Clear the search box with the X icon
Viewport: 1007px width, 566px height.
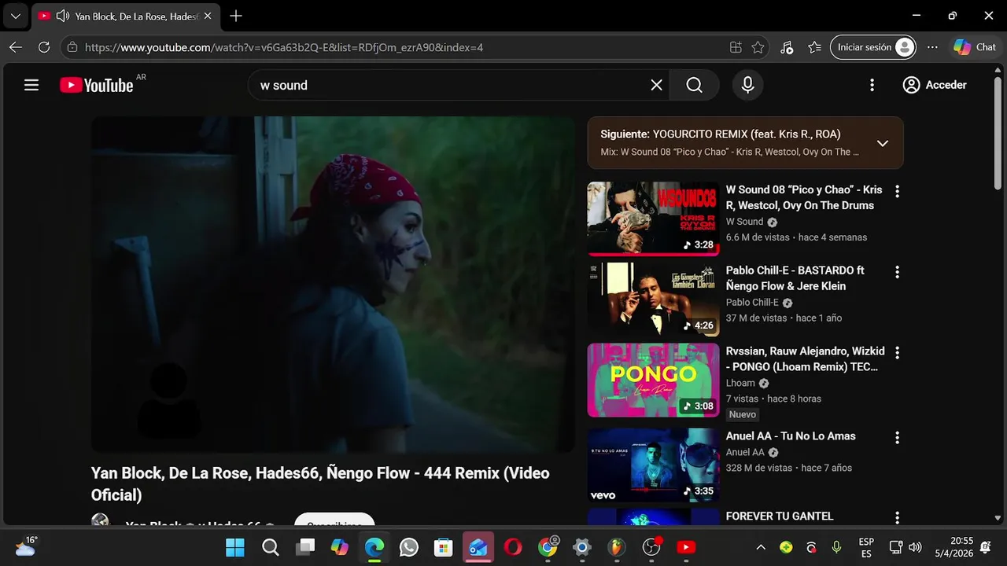[656, 85]
